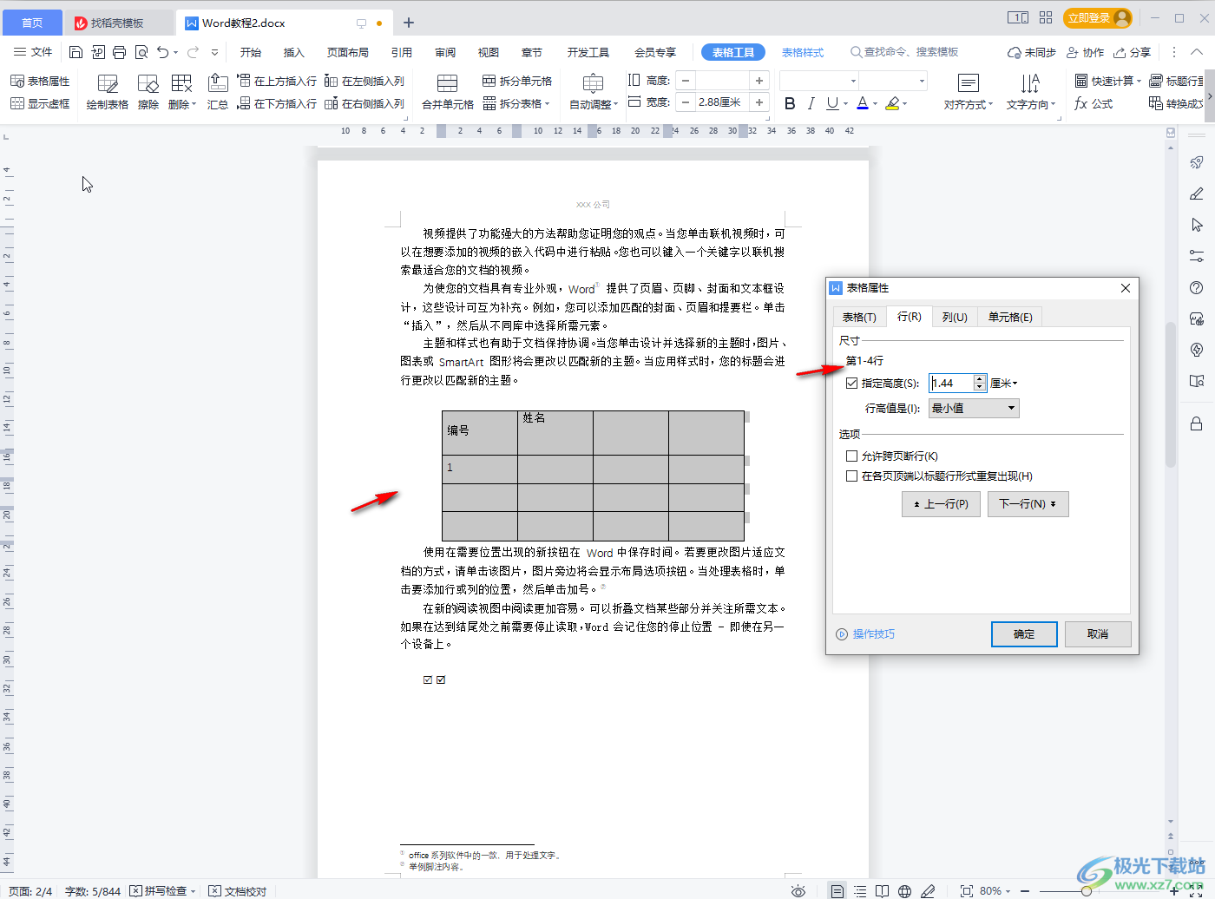Viewport: 1215px width, 899px height.
Task: Check 在各页顶端以标题行形式重复出现 option
Action: (x=852, y=476)
